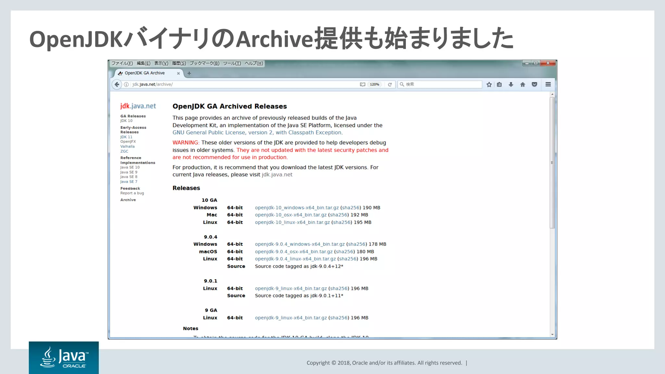665x374 pixels.
Task: Open a new tab with the plus icon
Action: pos(189,73)
